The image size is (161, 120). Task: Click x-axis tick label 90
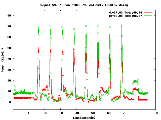[x=156, y=113]
